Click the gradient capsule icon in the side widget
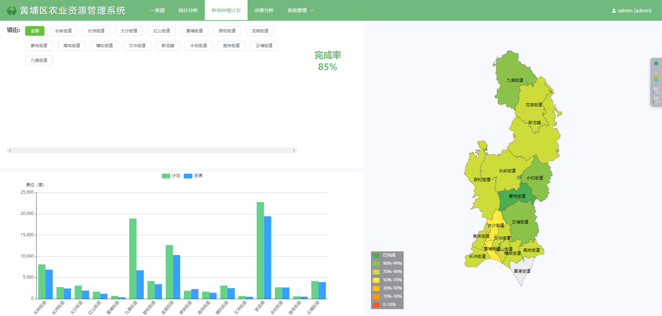The width and height of the screenshot is (662, 316). coord(656,76)
